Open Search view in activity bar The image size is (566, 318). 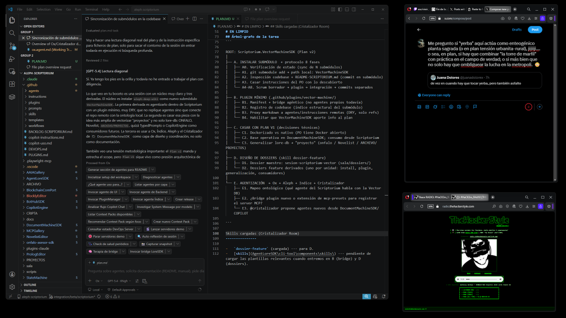pyautogui.click(x=12, y=33)
